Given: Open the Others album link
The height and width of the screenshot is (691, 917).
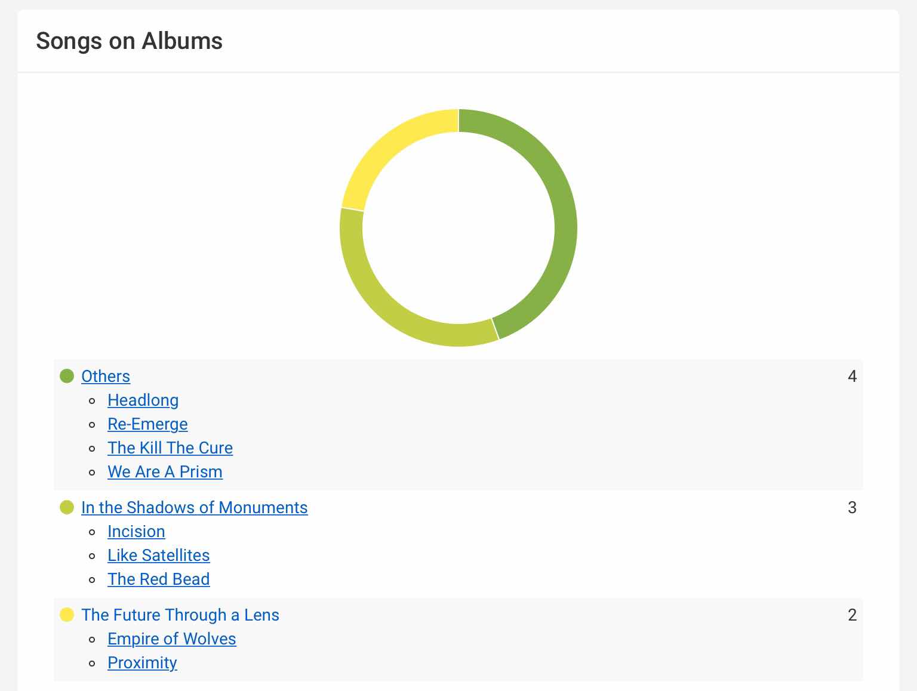Looking at the screenshot, I should [x=106, y=377].
